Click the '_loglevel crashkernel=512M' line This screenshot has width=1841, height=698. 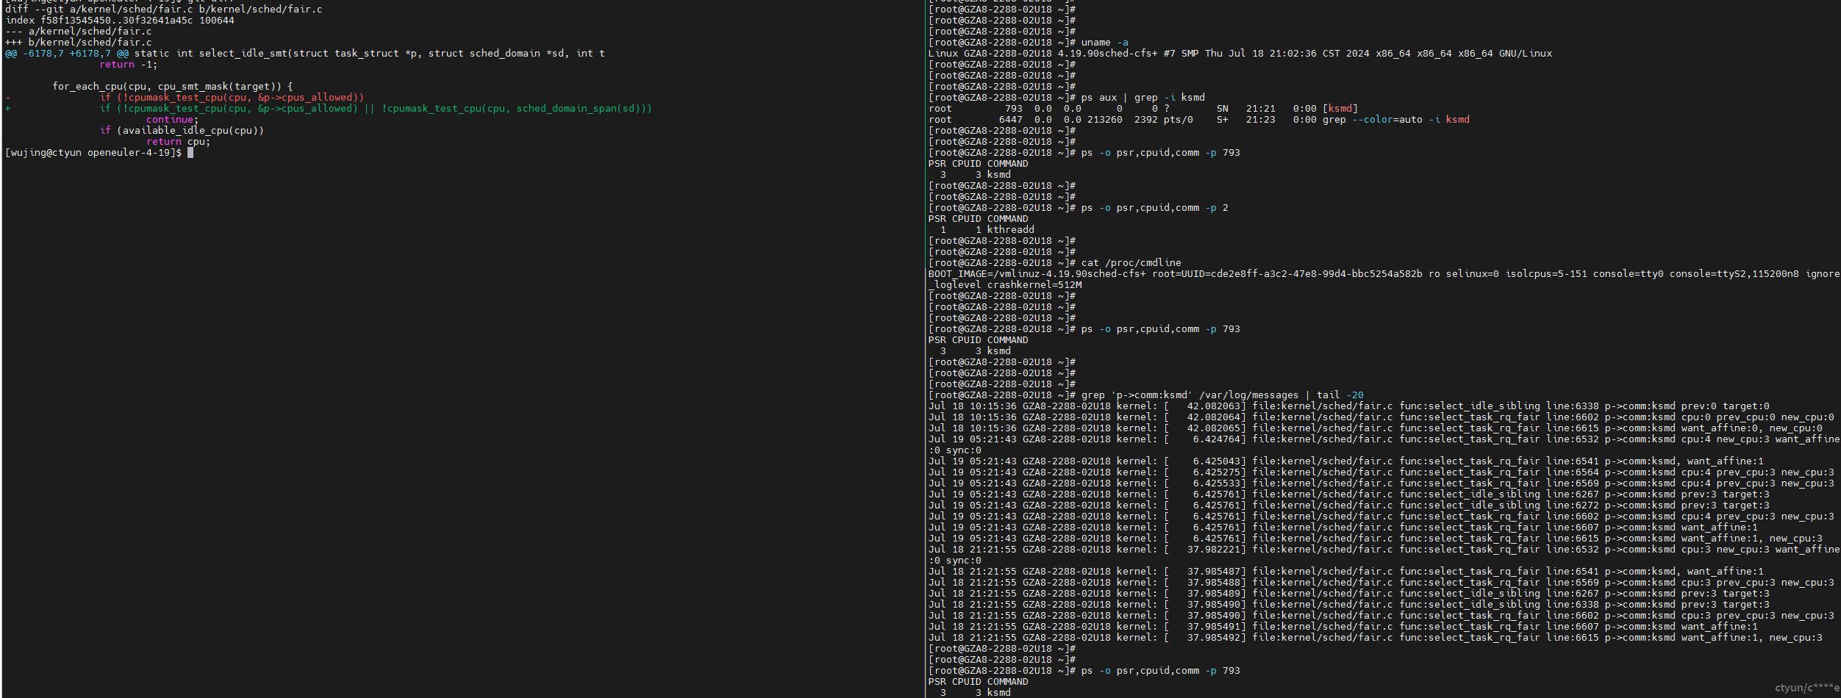[x=1005, y=285]
